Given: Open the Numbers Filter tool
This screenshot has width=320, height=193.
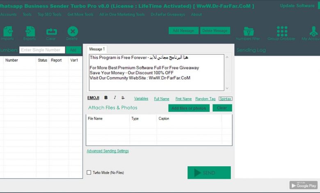Looking at the screenshot, I should pyautogui.click(x=248, y=32).
